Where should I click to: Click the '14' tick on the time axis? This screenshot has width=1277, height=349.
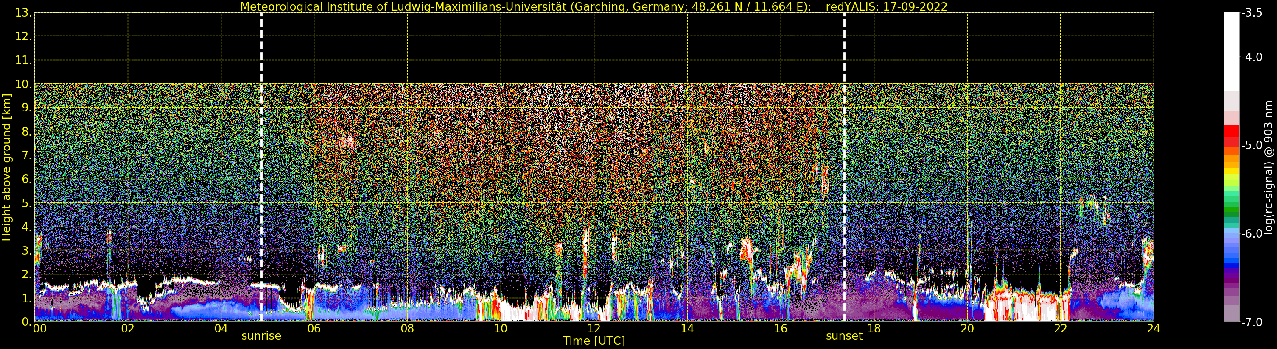tap(687, 329)
